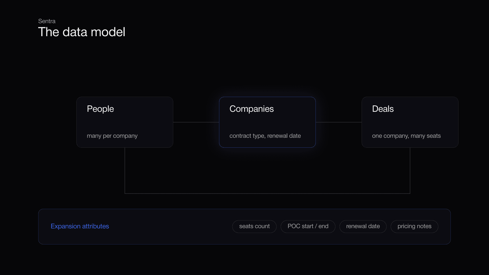Click the many per company subtitle
The width and height of the screenshot is (489, 275).
[112, 136]
